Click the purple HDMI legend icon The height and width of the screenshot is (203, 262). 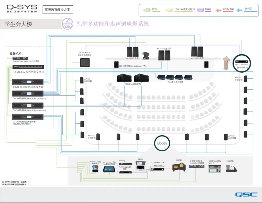coord(200,10)
